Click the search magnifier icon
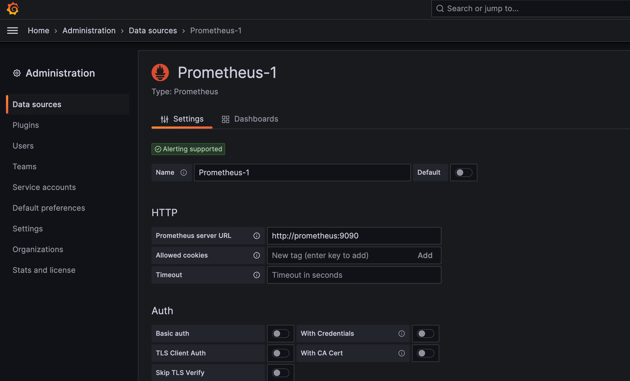 [440, 8]
